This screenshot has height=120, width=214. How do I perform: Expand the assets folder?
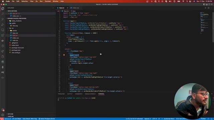coord(15,31)
